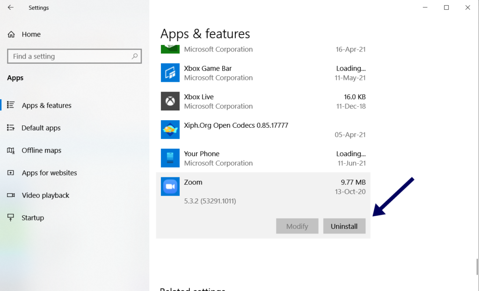
Task: Click the disabled Modify button for Zoom
Action: pyautogui.click(x=297, y=226)
